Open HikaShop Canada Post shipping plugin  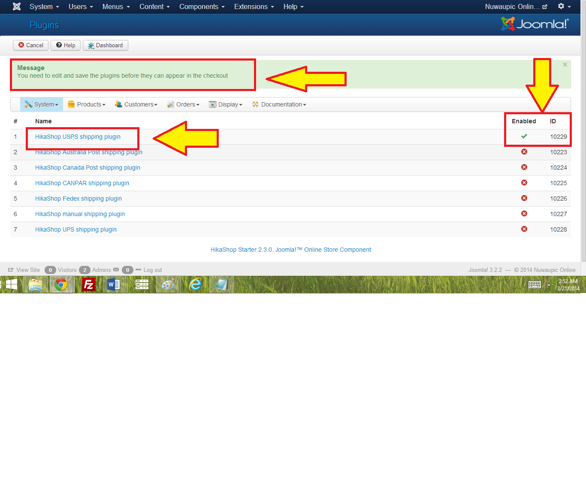tap(88, 168)
